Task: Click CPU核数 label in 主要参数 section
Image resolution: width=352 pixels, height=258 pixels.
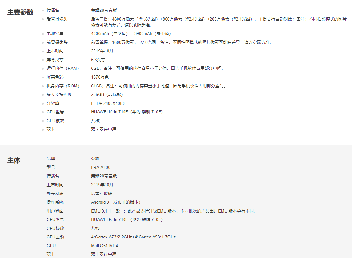Action: (55, 121)
